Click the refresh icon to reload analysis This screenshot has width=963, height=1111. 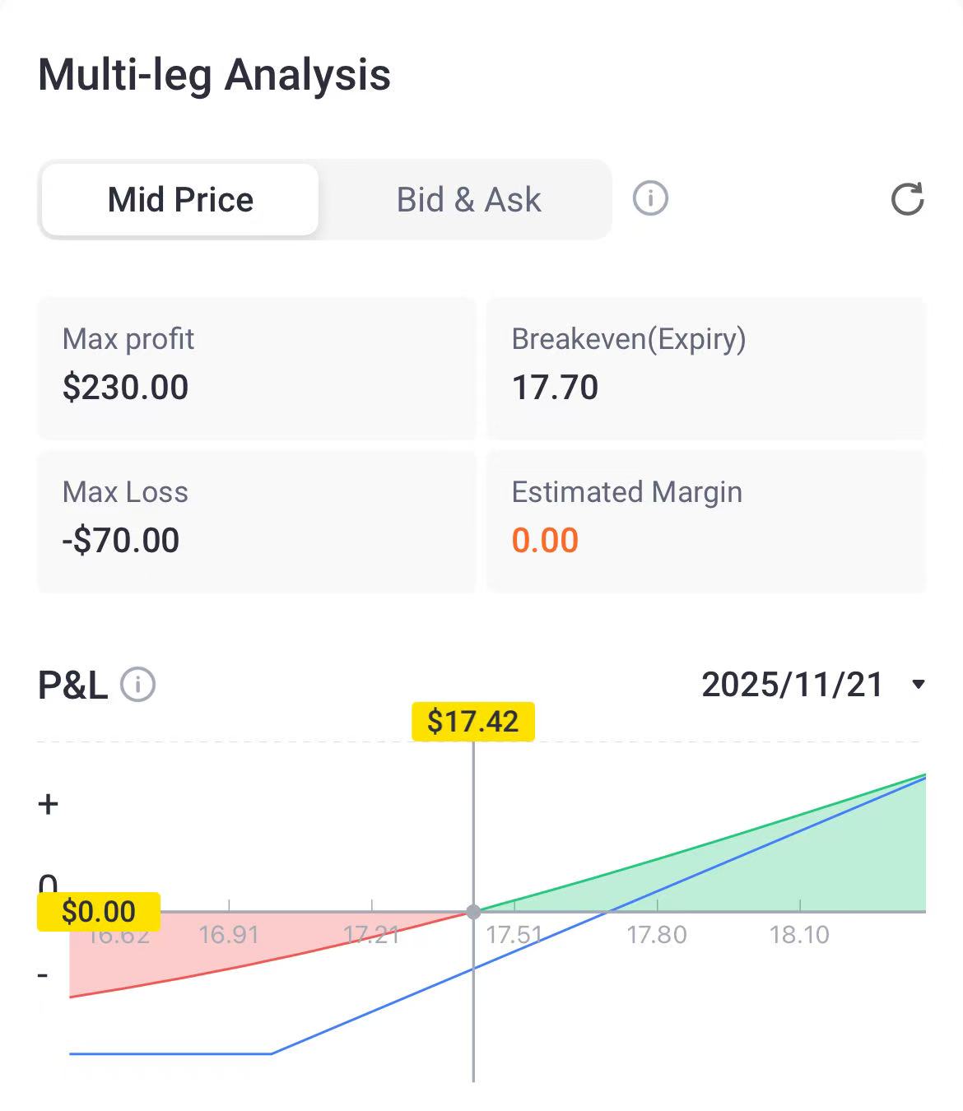(x=907, y=200)
